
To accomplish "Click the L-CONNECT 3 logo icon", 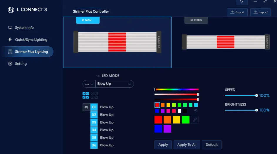I will 11,10.
